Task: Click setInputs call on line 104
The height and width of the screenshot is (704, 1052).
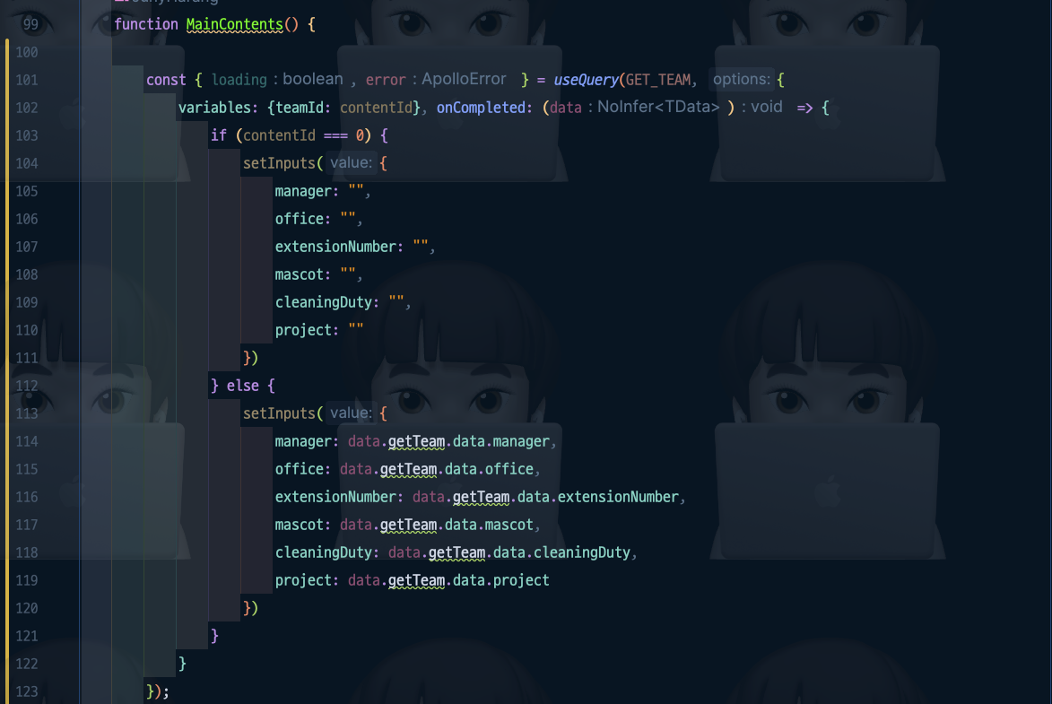Action: coord(278,163)
